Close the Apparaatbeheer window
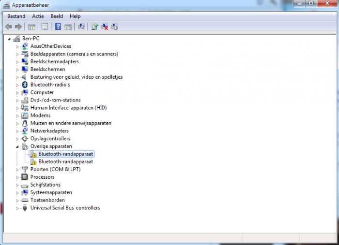The image size is (339, 245). pyautogui.click(x=327, y=3)
